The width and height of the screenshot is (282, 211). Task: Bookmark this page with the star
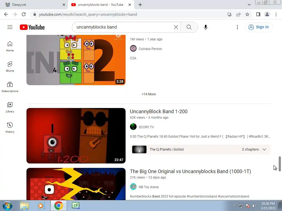pyautogui.click(x=247, y=14)
